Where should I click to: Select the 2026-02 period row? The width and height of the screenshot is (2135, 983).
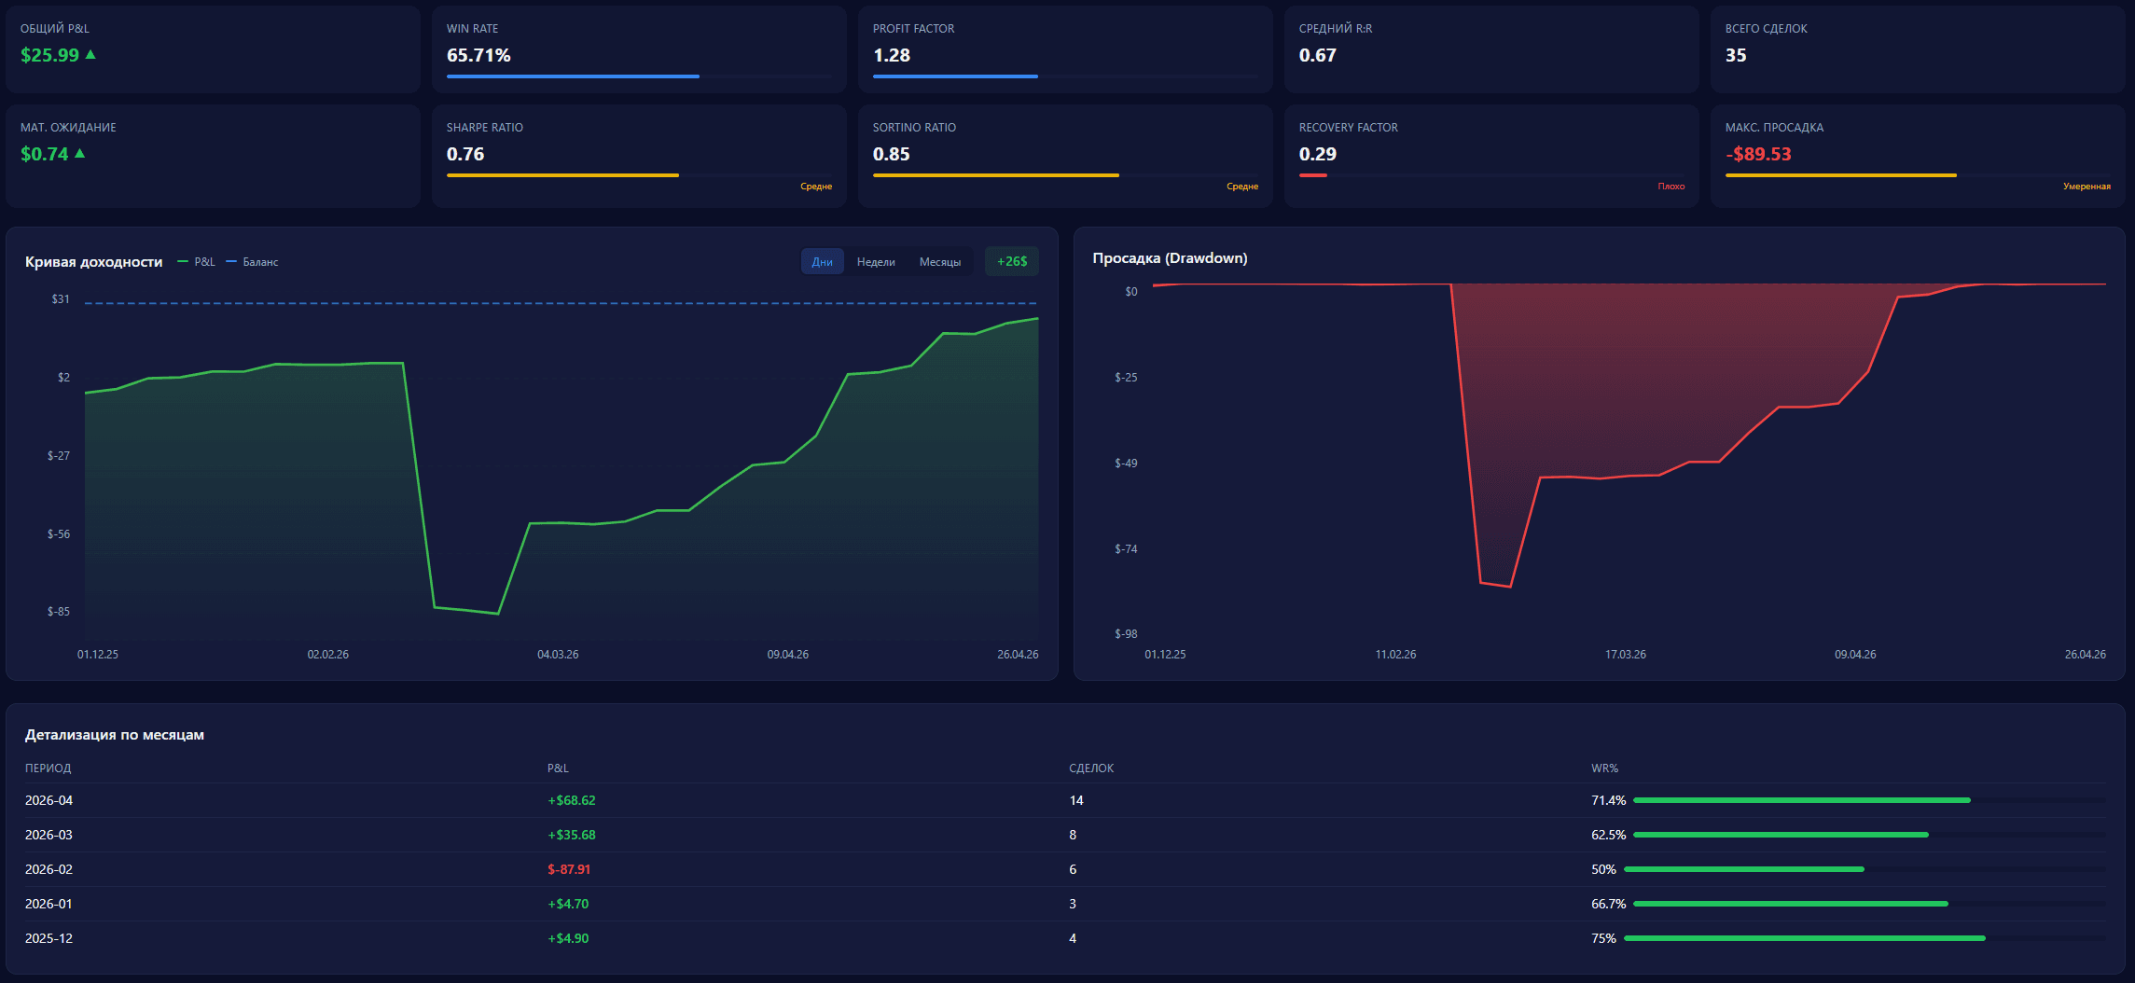pos(1065,869)
